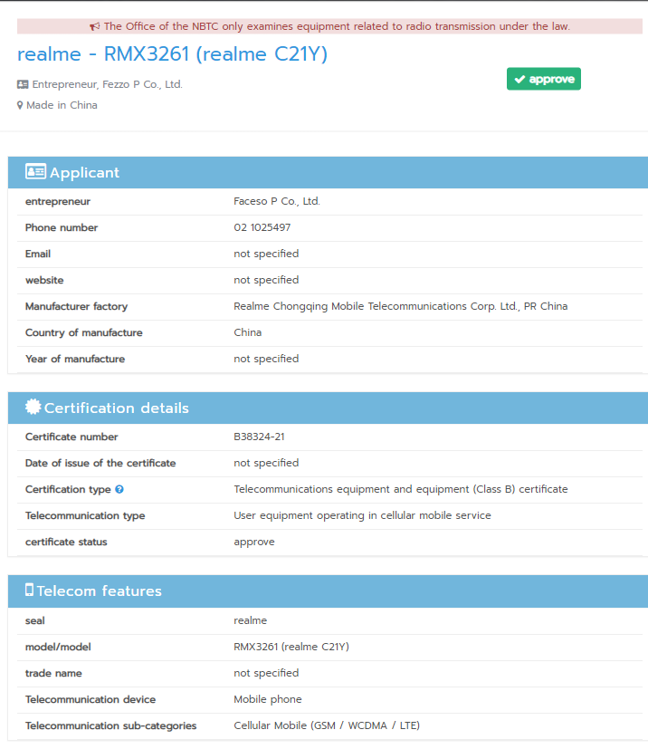The height and width of the screenshot is (749, 648).
Task: Click the ID card icon beside Entrepreneur
Action: (23, 84)
